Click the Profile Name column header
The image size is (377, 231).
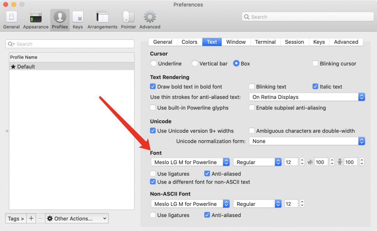[72, 57]
